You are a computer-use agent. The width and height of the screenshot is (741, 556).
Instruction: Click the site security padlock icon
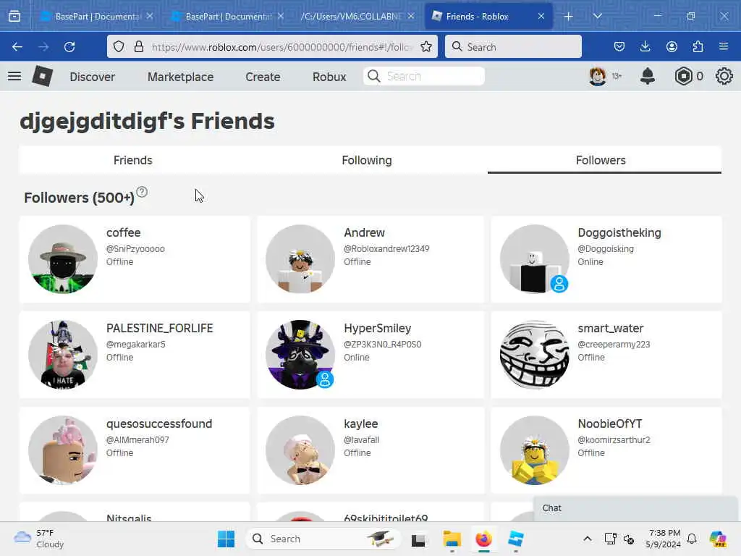(138, 46)
